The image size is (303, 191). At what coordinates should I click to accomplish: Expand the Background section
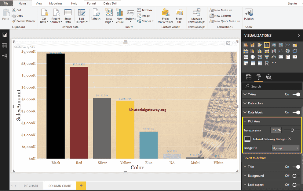tap(245, 176)
